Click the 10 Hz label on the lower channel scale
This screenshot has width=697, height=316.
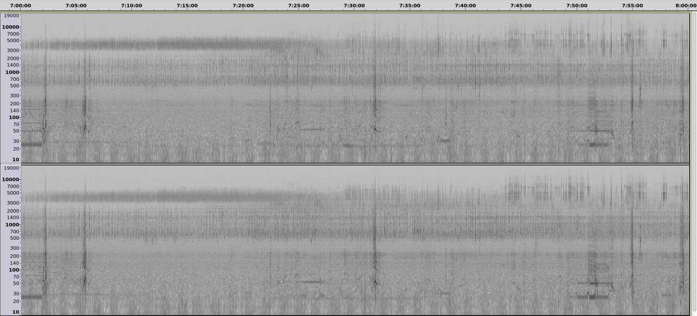pos(15,312)
